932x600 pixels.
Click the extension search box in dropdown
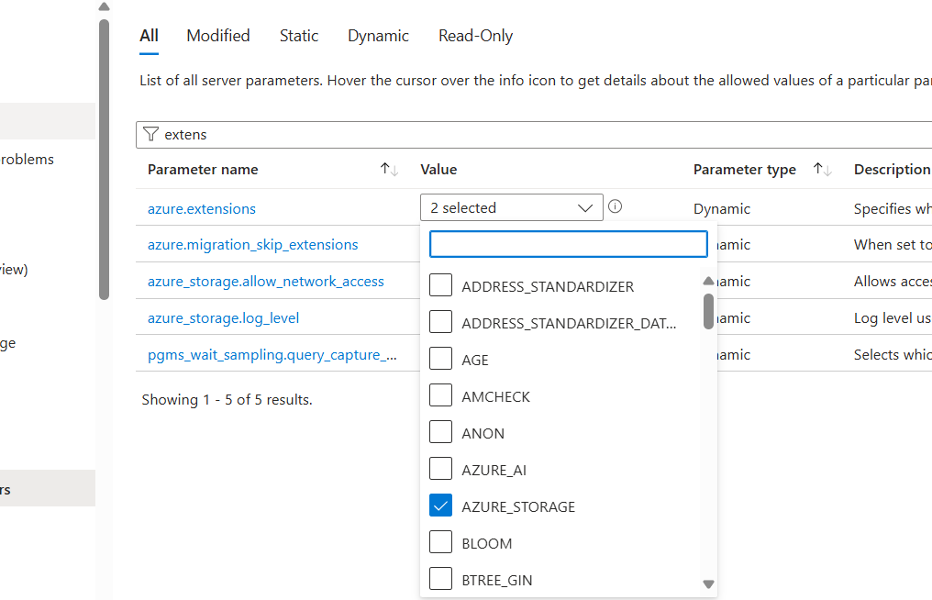tap(568, 244)
